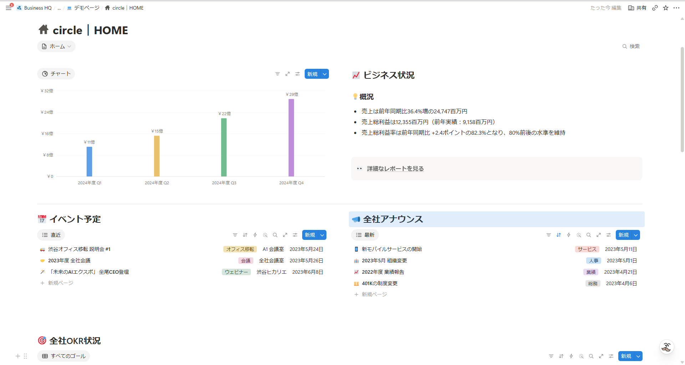This screenshot has height=365, width=685.
Task: Click AI sparkle icon in 全社アナウンス toolbar
Action: pyautogui.click(x=579, y=235)
